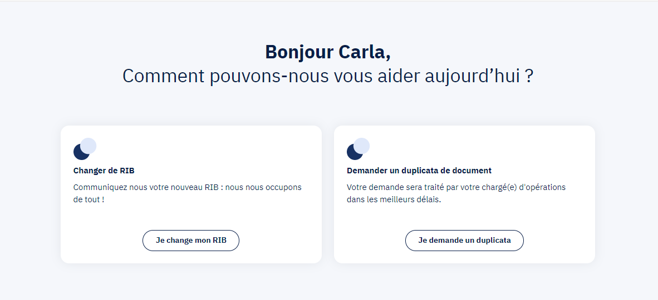Click the "Comment pouvons-nous vous aider aujourd'hui ?" heading

[328, 76]
